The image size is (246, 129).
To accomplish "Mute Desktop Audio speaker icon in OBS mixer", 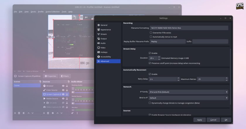I will coord(73,92).
